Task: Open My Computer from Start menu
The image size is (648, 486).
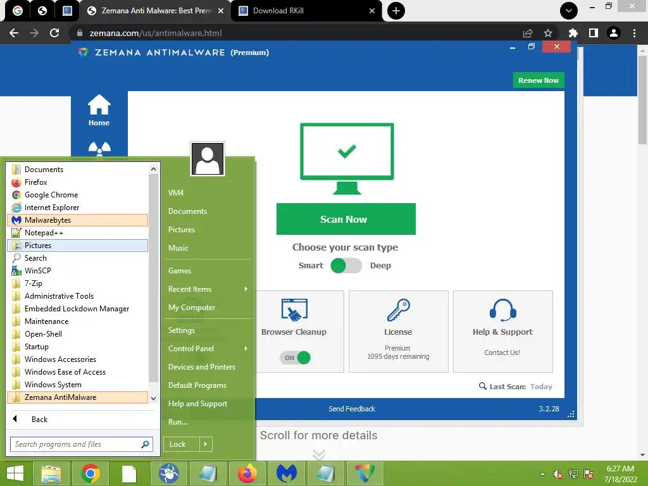Action: pos(192,308)
